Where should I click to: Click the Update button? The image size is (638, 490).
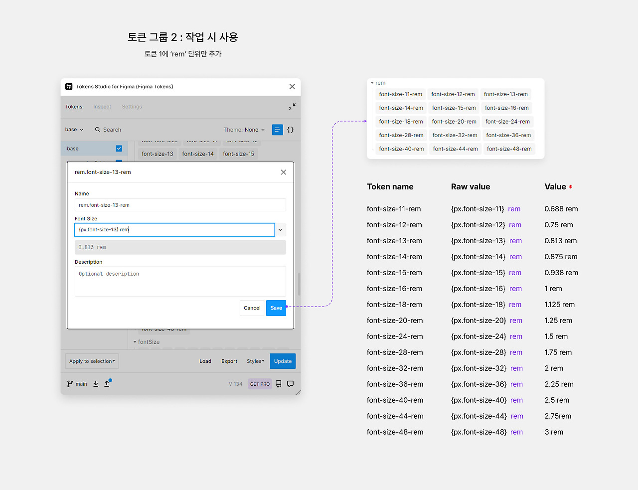coord(283,361)
